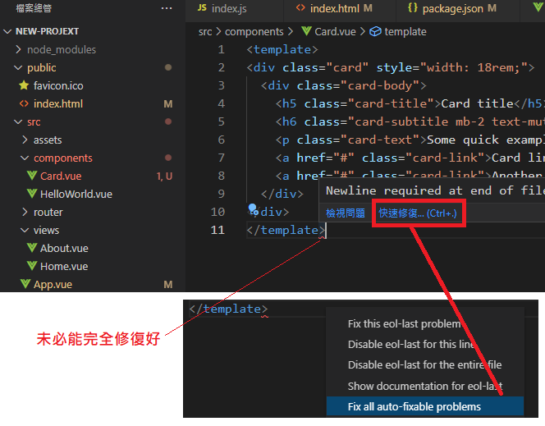
Task: Click the Vue icon in Card.vue breadcrumb
Action: coord(306,31)
